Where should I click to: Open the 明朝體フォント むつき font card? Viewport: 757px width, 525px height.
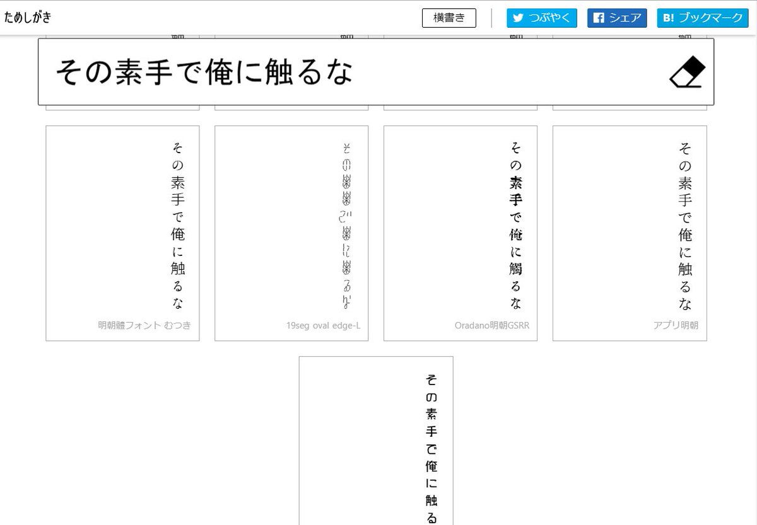click(122, 233)
